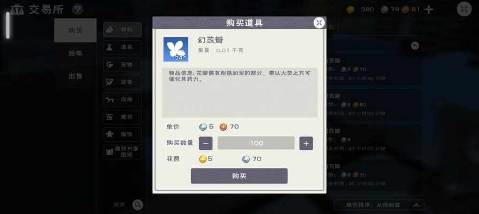Click the 购买 confirm button
Viewport: 479px width, 214px height.
(x=239, y=176)
